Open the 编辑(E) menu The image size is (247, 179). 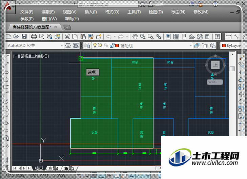point(48,12)
